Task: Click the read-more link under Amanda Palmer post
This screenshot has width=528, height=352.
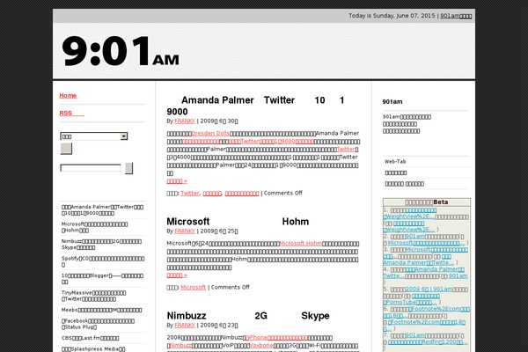Action: click(177, 181)
